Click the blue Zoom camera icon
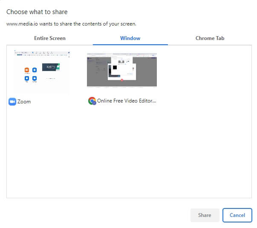 tap(12, 102)
